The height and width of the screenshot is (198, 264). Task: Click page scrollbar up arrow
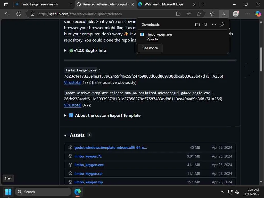(x=261, y=22)
